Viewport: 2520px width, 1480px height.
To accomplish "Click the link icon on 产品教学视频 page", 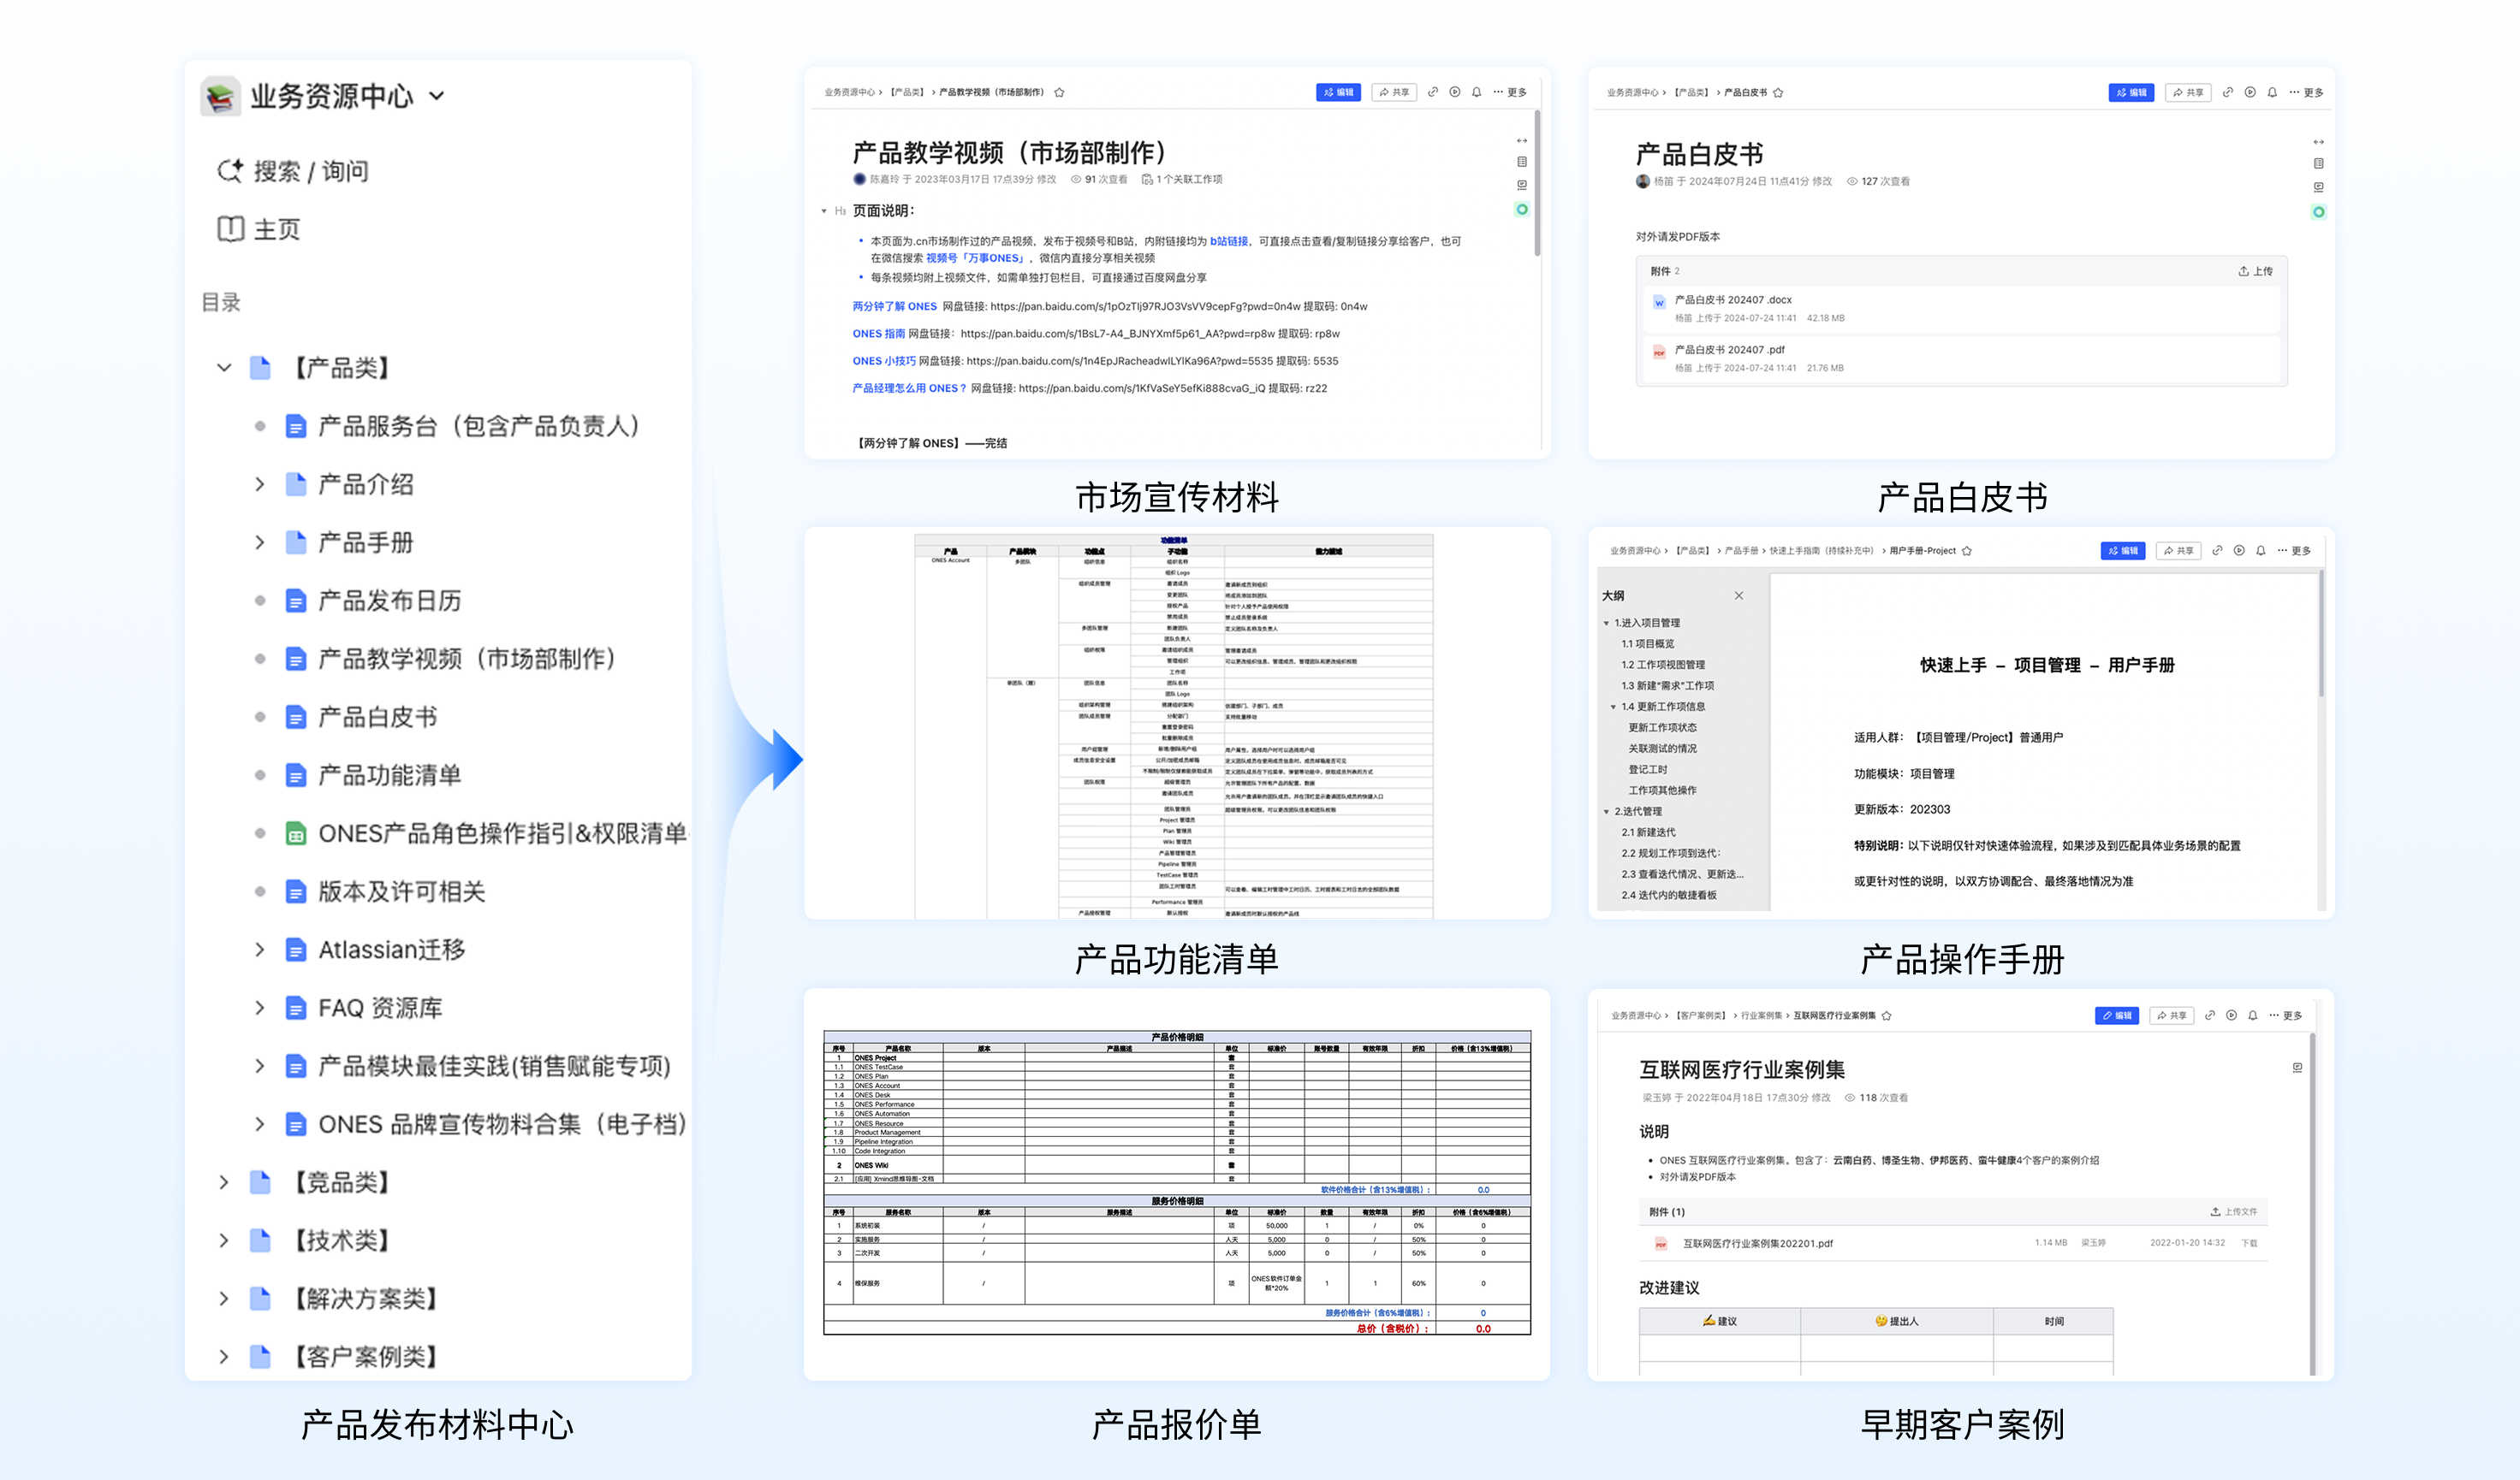I will 1432,92.
